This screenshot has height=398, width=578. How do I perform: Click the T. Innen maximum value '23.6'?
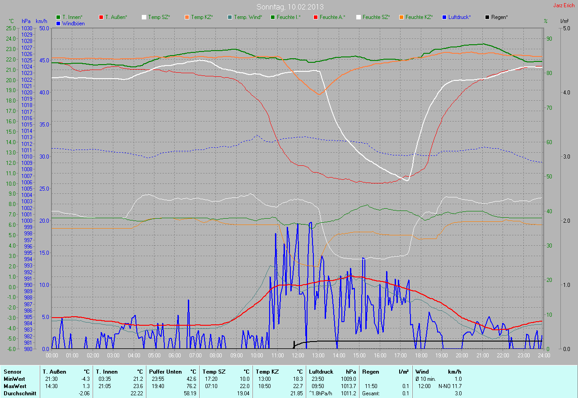[x=138, y=386]
